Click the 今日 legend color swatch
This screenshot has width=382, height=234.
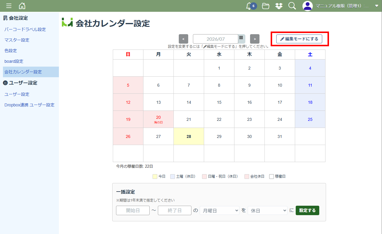(155, 177)
